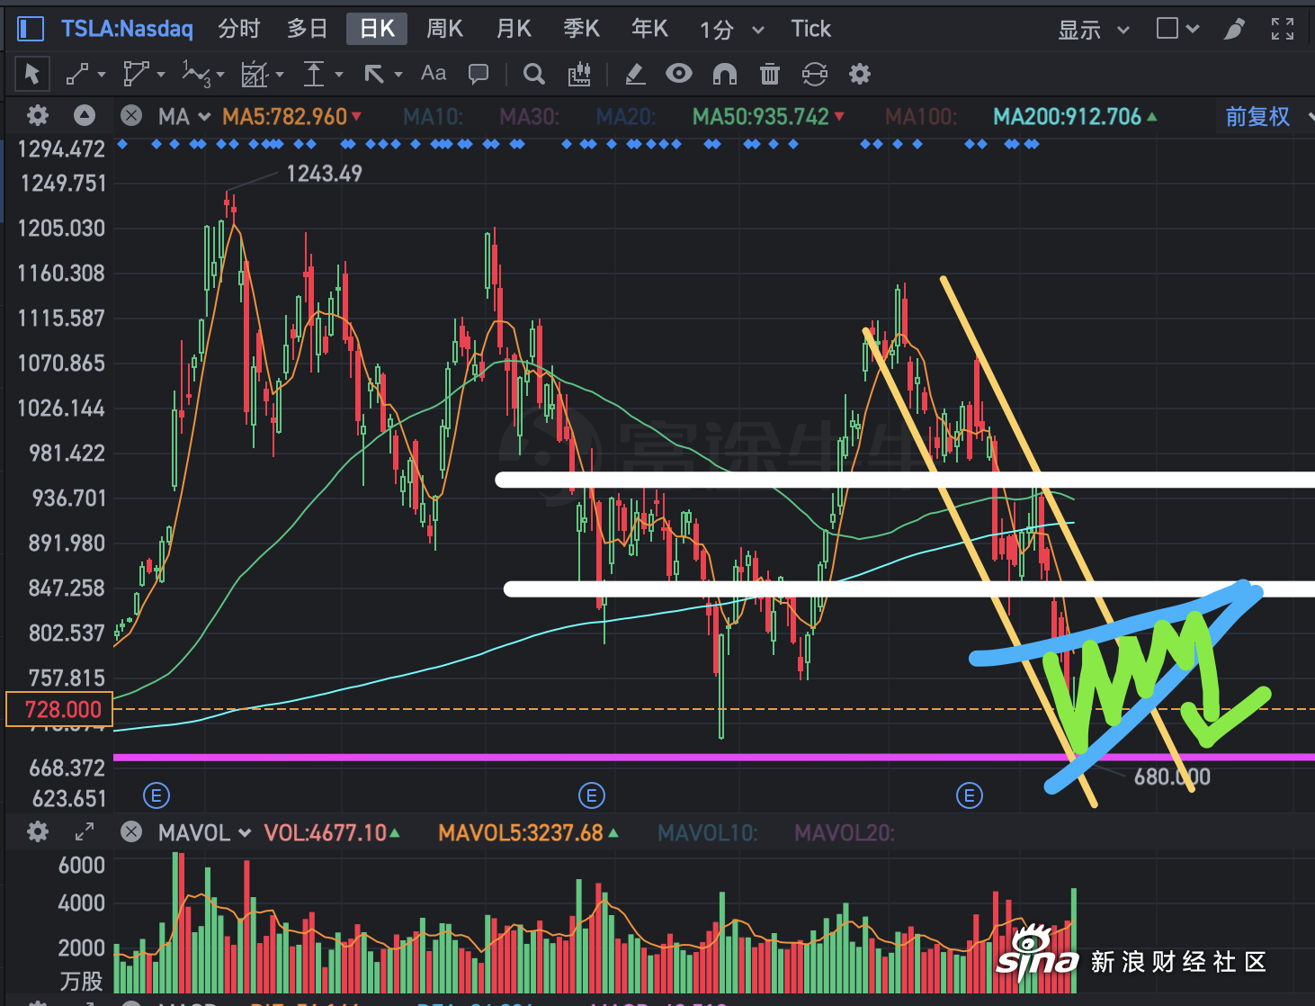
Task: Switch to 季K quarterly chart tab
Action: 582,29
